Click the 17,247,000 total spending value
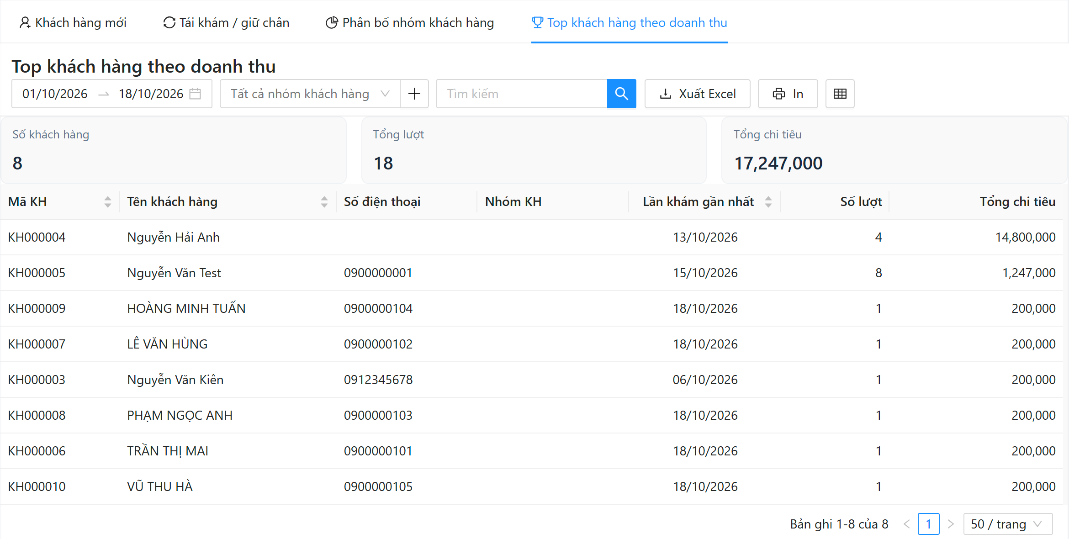 (778, 163)
